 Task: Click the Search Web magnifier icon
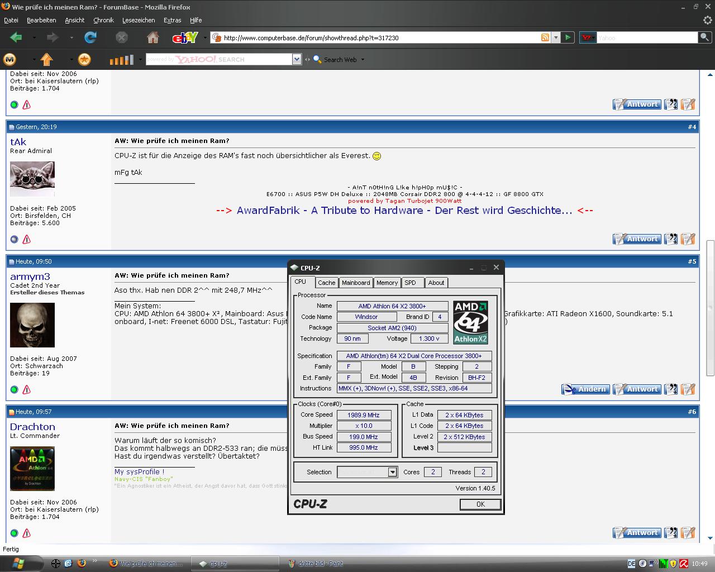click(x=317, y=59)
